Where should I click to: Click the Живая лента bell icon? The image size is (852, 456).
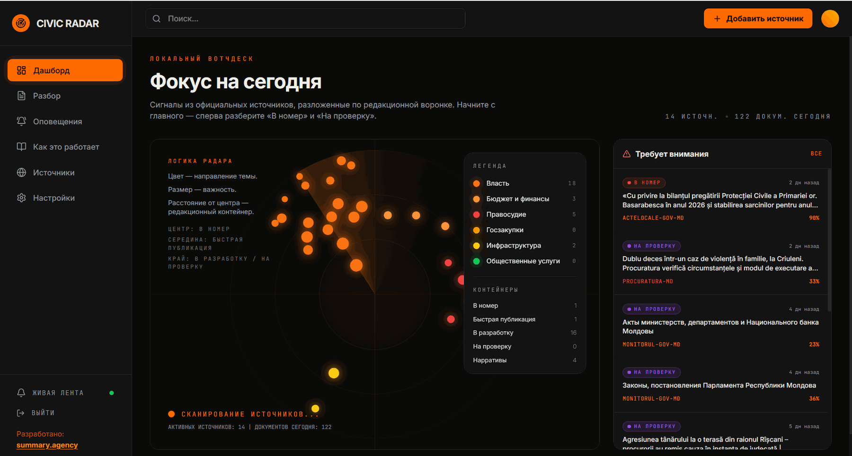pyautogui.click(x=21, y=393)
